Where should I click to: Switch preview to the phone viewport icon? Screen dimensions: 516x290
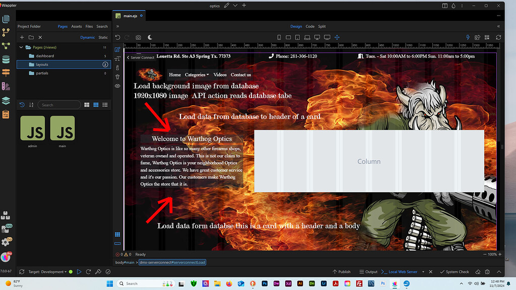279,37
